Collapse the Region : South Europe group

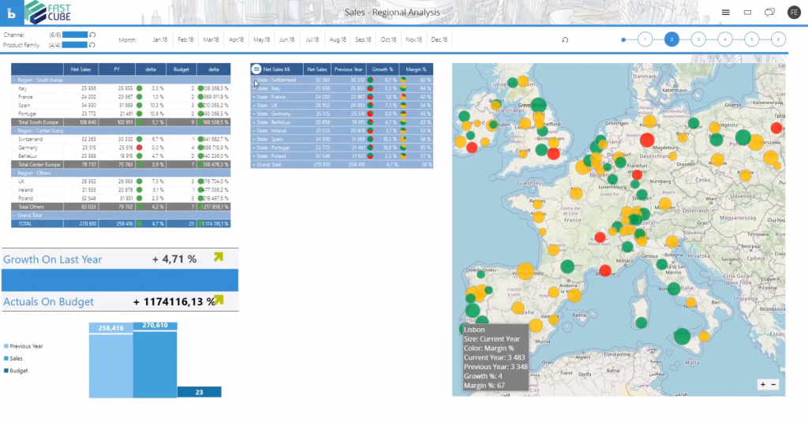coord(14,80)
